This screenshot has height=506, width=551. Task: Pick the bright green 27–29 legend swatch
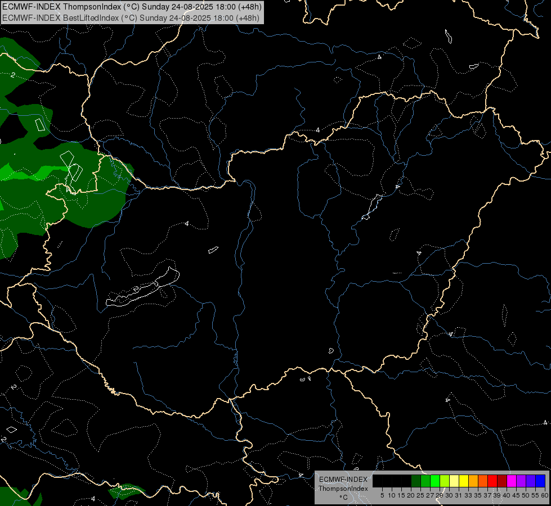[435, 481]
